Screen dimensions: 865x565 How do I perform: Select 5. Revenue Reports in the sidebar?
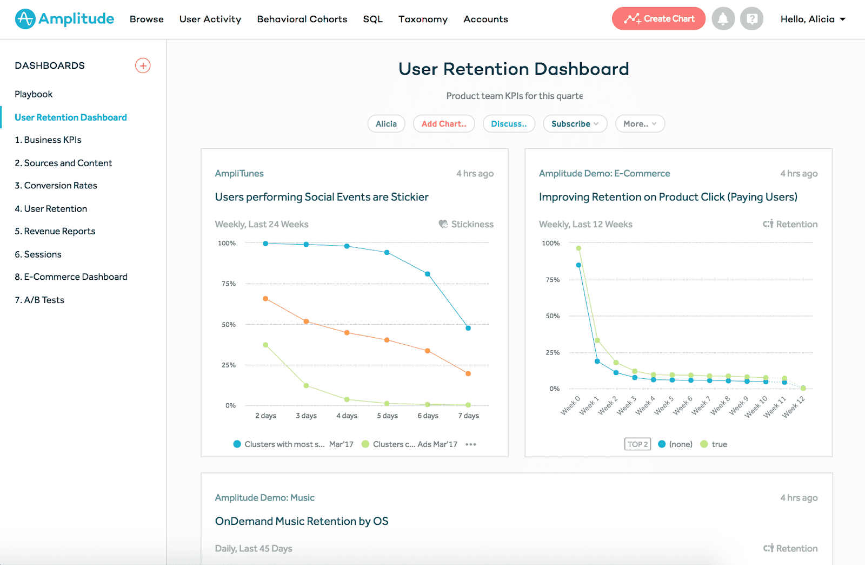click(55, 231)
